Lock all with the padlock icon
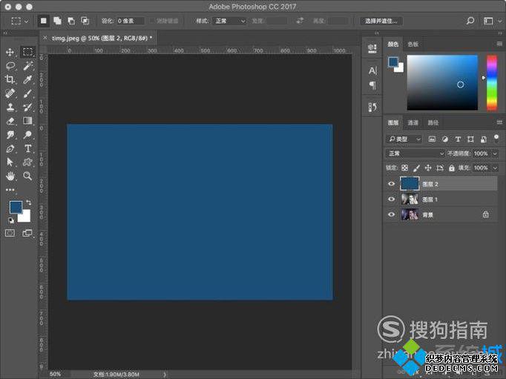The height and width of the screenshot is (379, 506). [451, 168]
